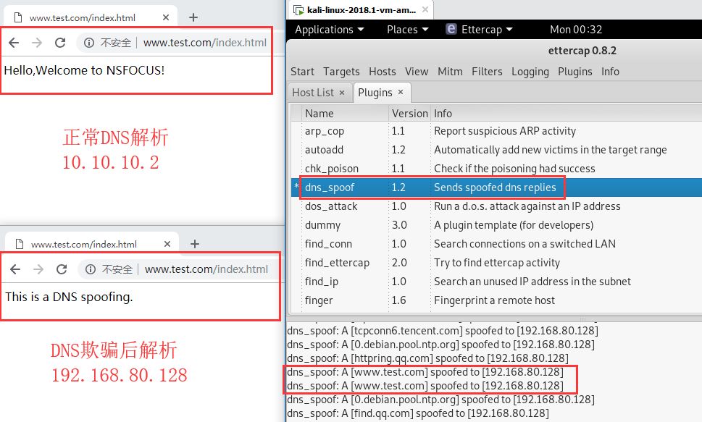Viewport: 702px width, 422px height.
Task: Open the Hosts menu
Action: tap(383, 72)
